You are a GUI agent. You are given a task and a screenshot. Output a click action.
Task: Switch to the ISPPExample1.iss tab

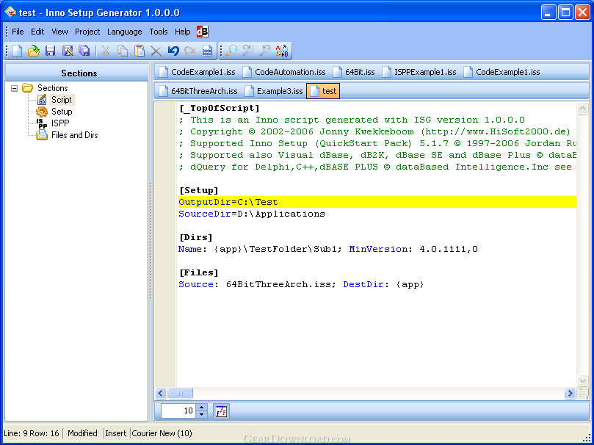[419, 72]
